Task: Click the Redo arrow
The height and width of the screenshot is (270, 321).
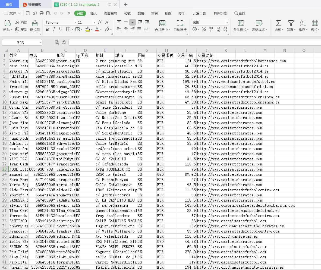Action: click(x=62, y=13)
